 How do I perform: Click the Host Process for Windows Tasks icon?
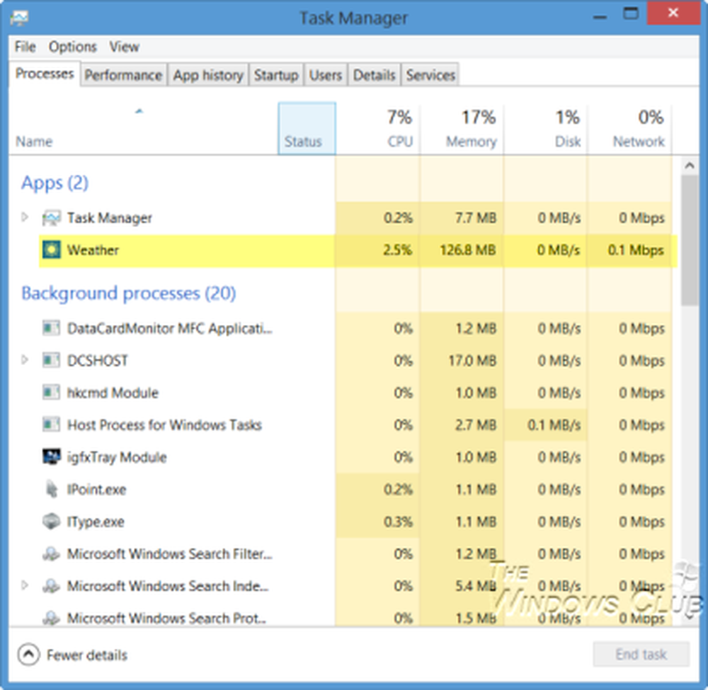(51, 425)
